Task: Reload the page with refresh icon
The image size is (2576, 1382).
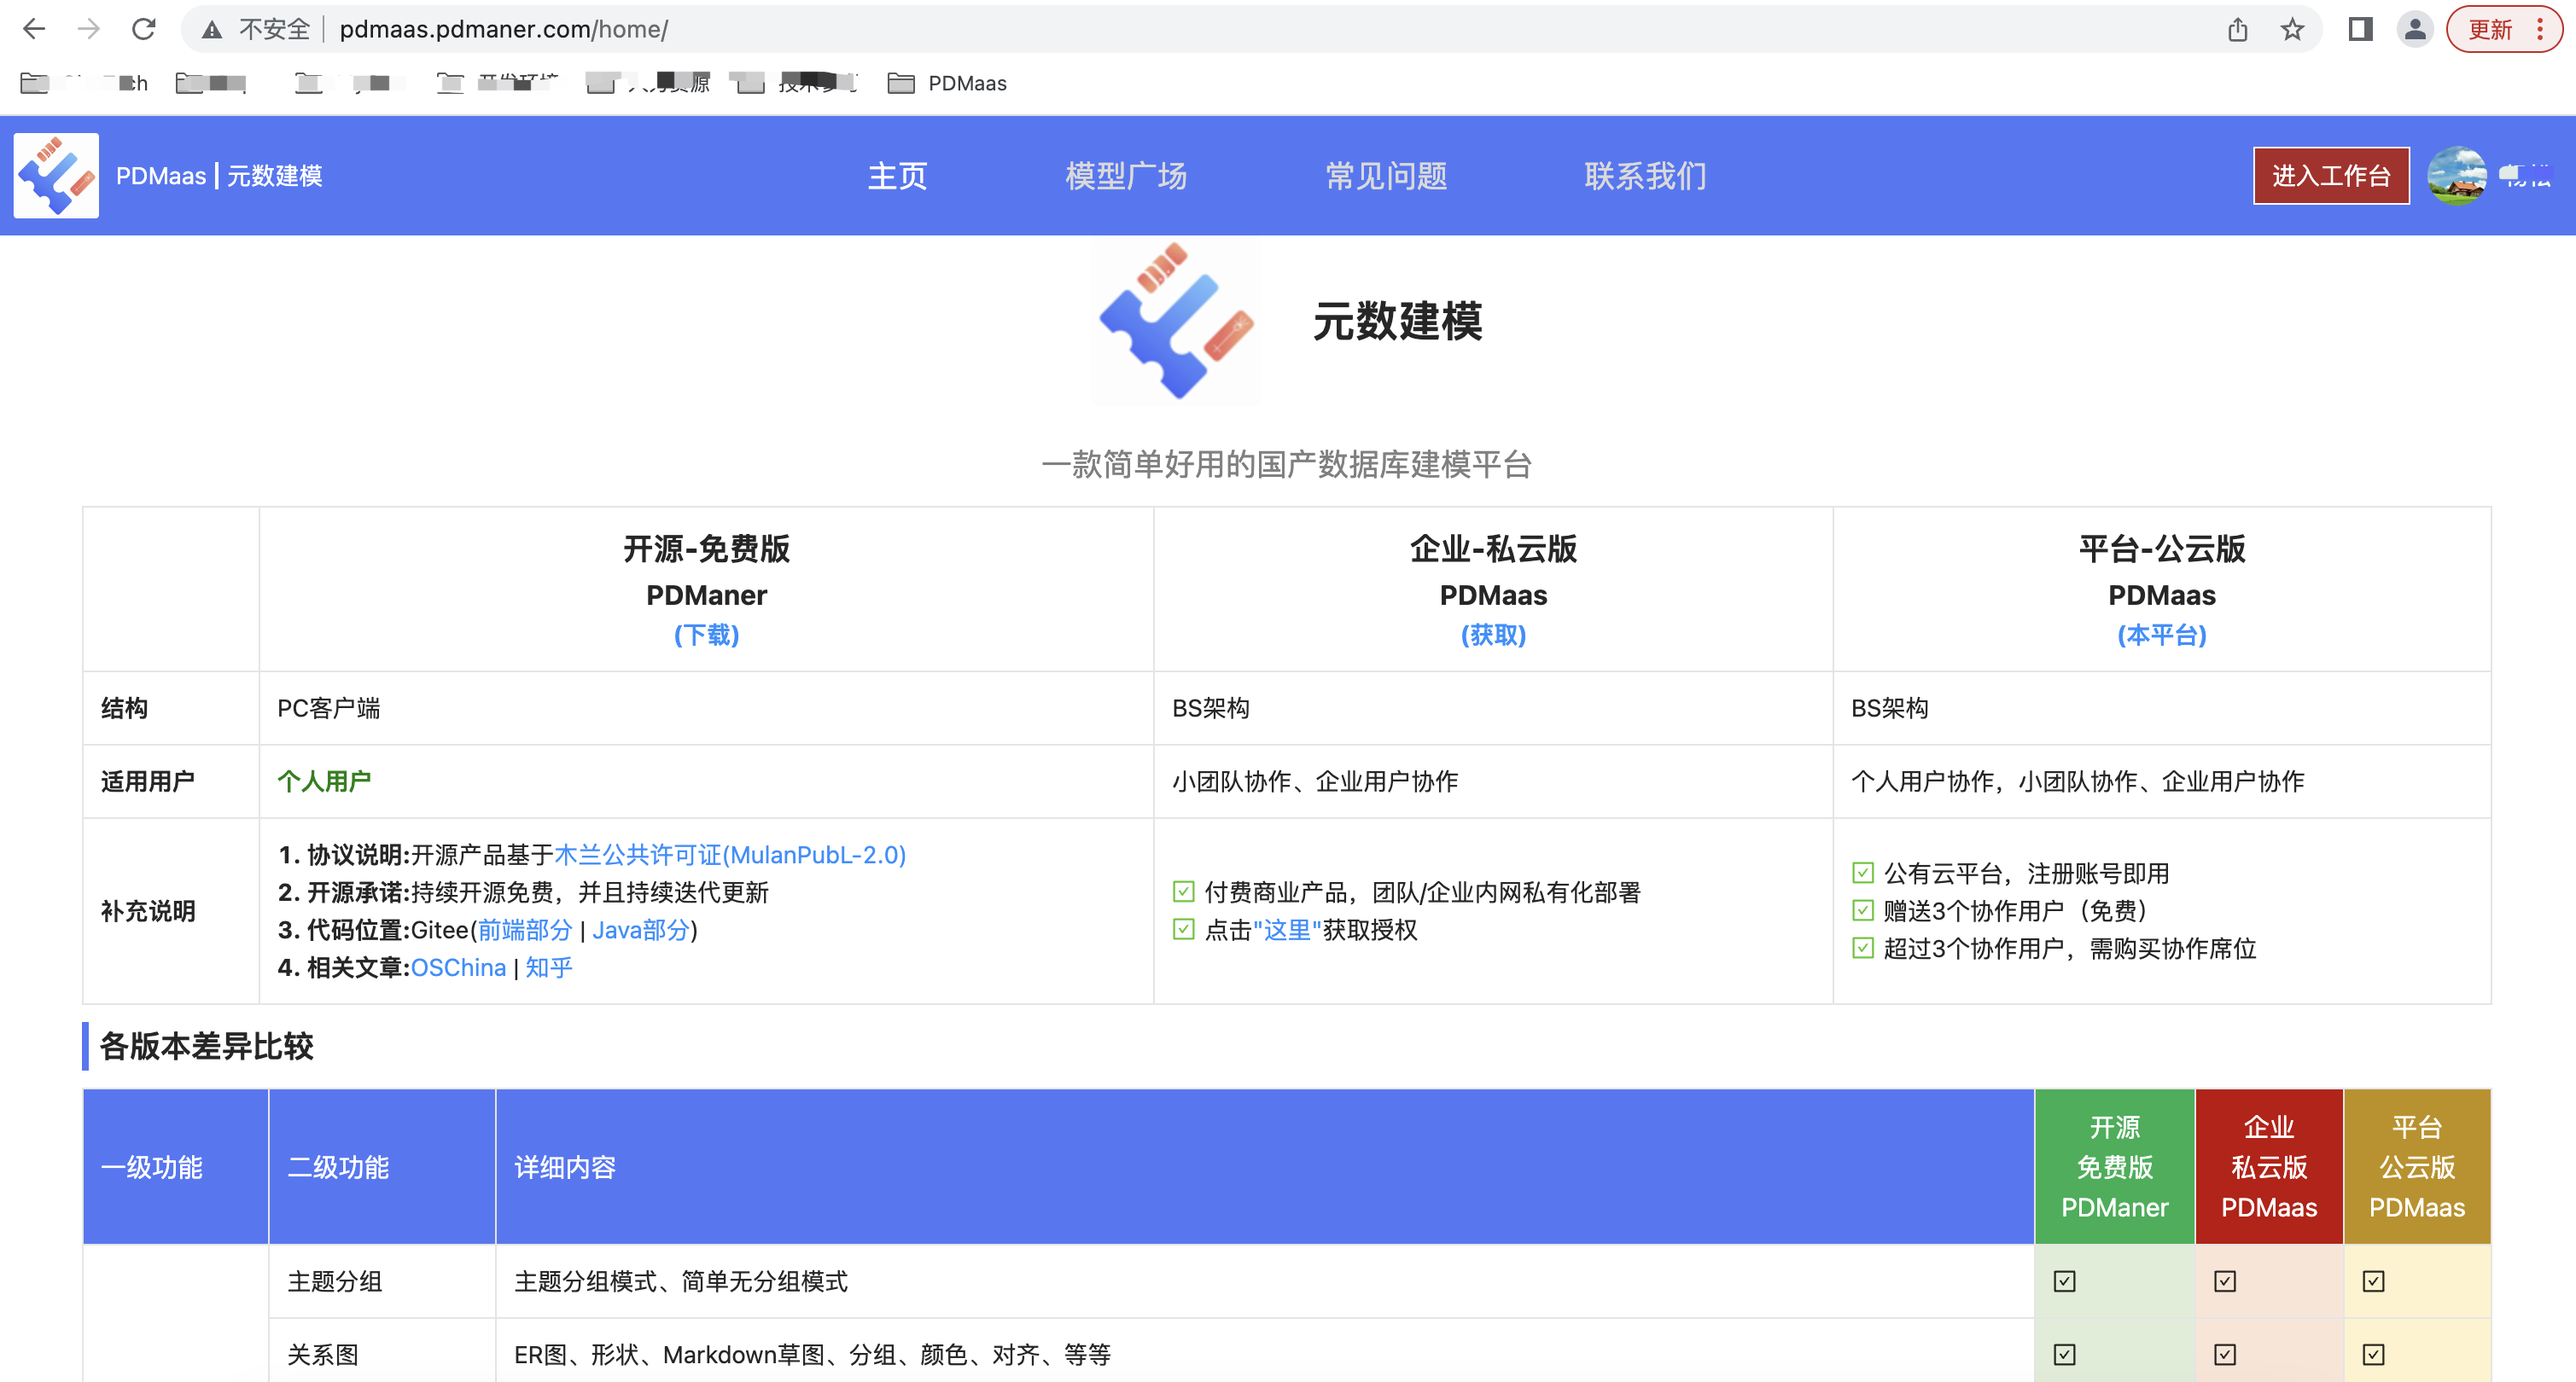Action: tap(144, 29)
